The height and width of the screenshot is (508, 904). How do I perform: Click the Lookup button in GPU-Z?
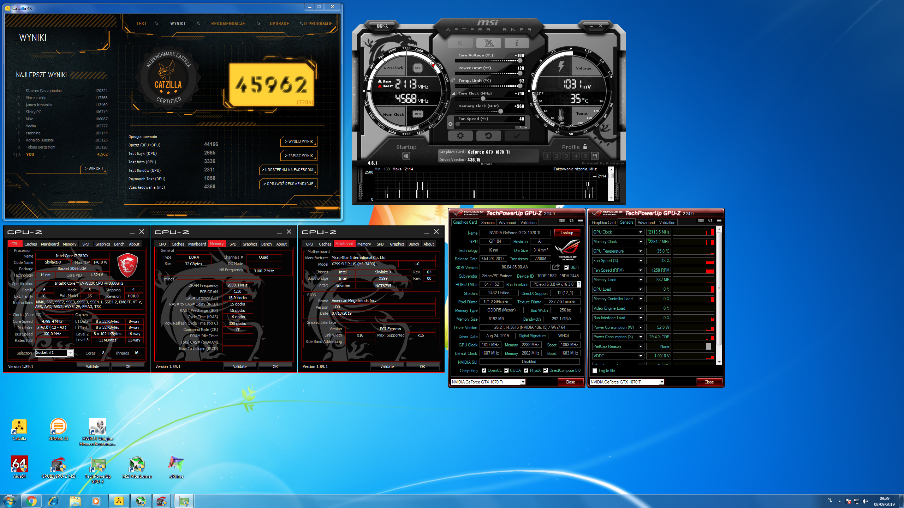click(x=567, y=233)
